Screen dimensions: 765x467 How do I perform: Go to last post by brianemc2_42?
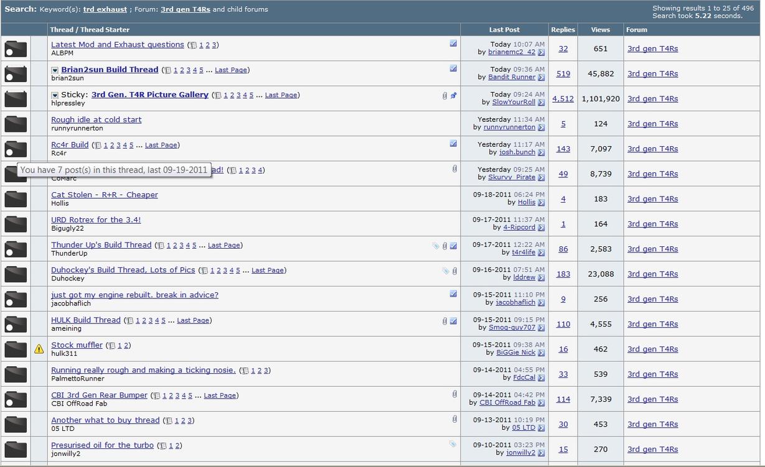pos(541,53)
